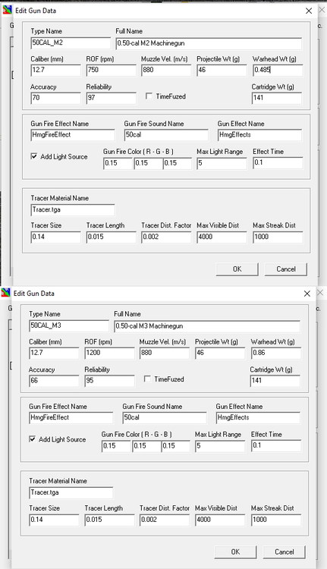The height and width of the screenshot is (569, 327).
Task: Click the app icon in the 50CAL_M2 dialog title bar
Action: pyautogui.click(x=8, y=10)
